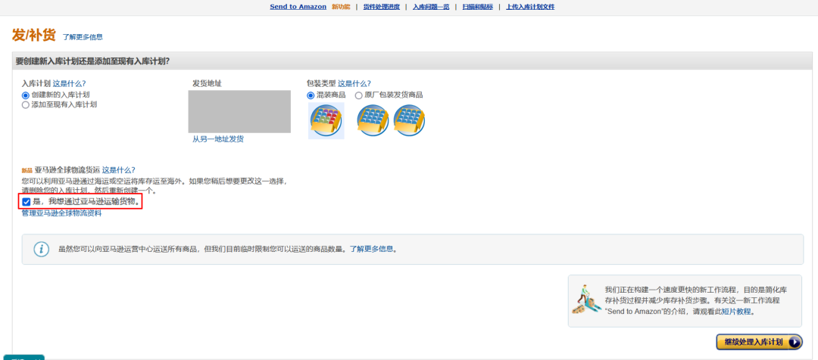Click 了解更多信息 in the notice banner
Screen dimensions: 818x360
point(371,249)
